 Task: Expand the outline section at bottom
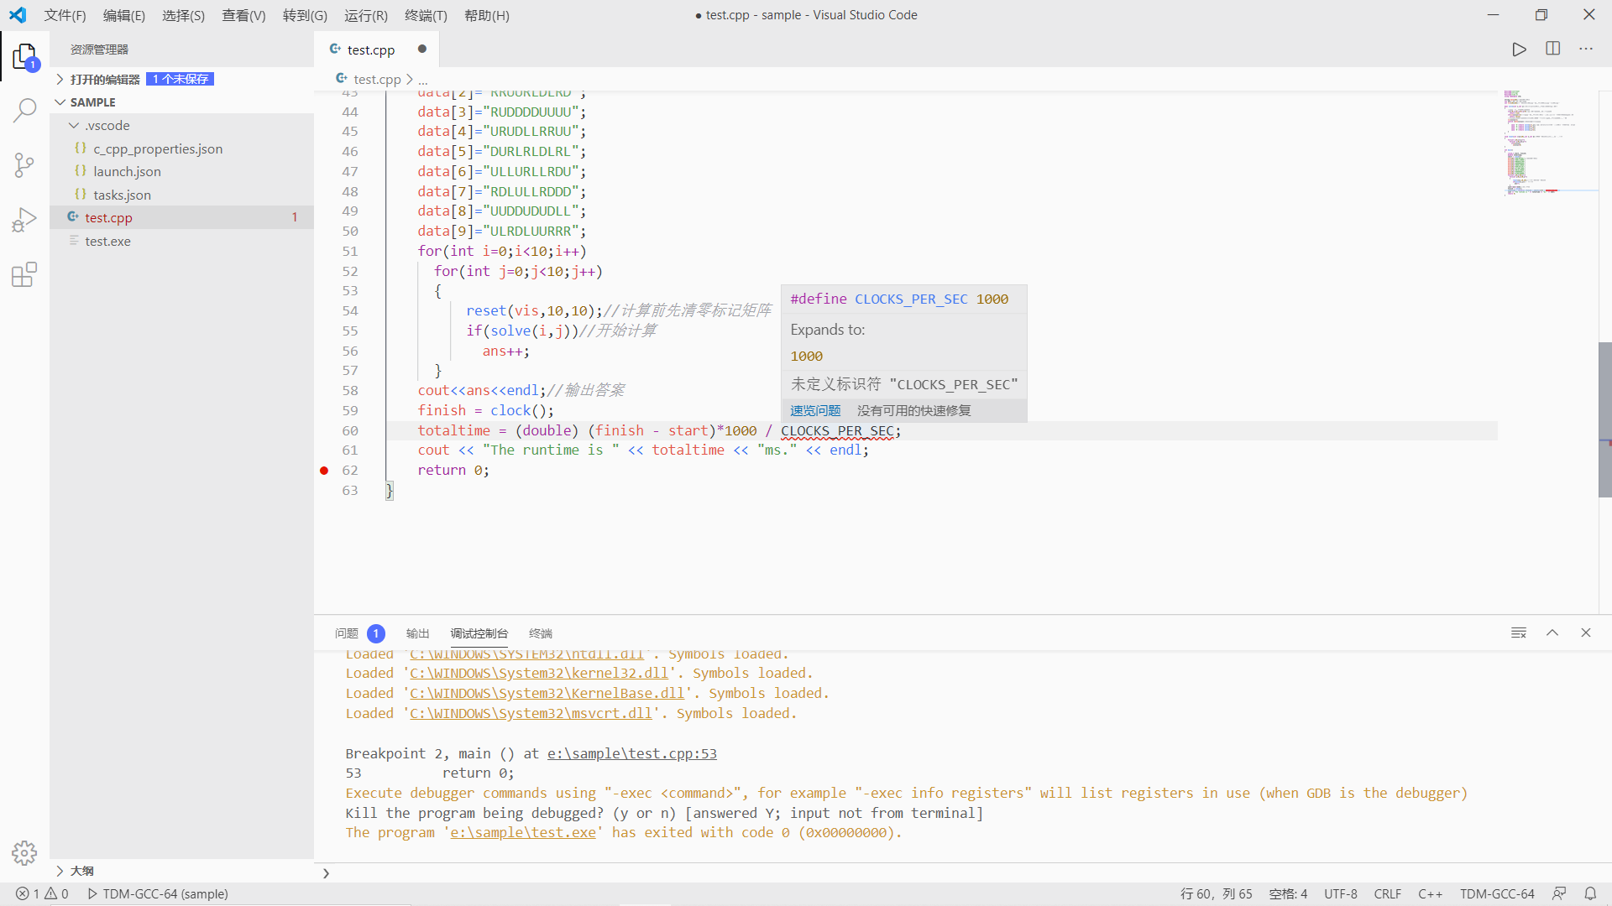81,871
